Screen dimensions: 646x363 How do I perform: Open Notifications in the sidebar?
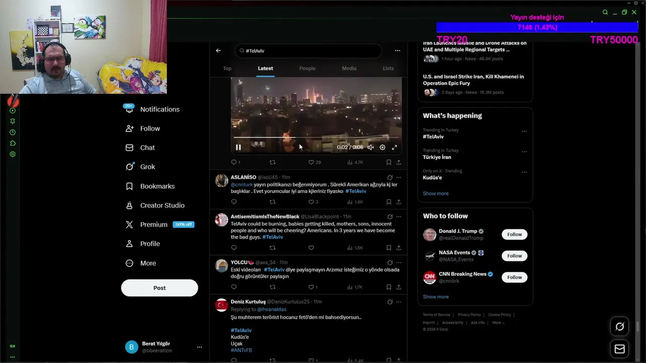tap(152, 109)
